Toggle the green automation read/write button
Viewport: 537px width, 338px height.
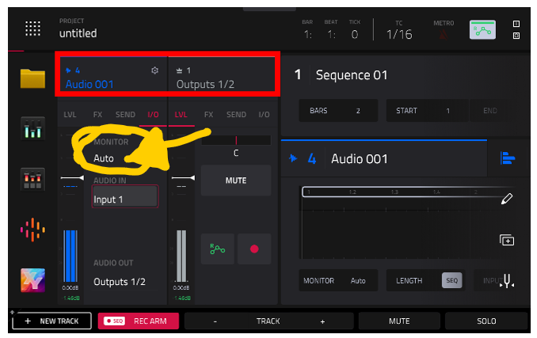tap(218, 249)
